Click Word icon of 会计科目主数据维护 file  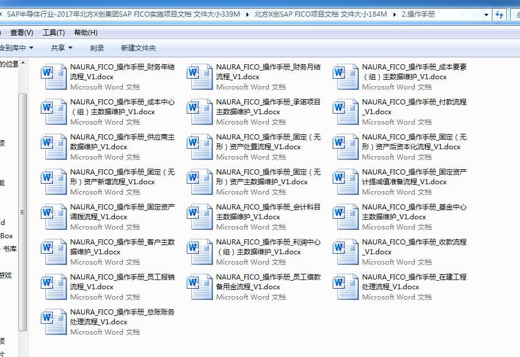point(199,217)
